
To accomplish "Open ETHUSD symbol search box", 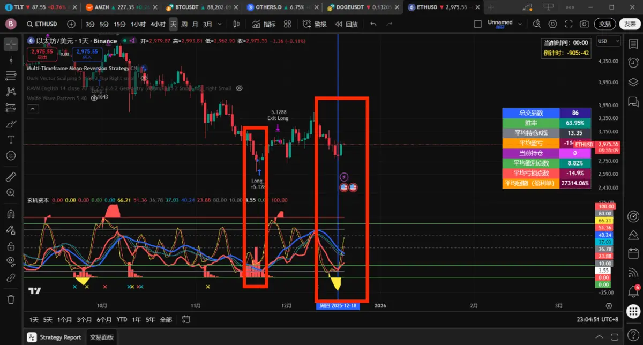I will click(43, 24).
